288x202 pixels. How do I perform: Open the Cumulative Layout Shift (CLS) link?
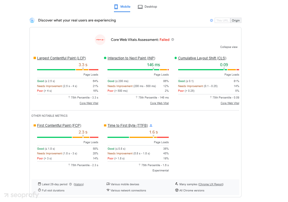point(202,58)
